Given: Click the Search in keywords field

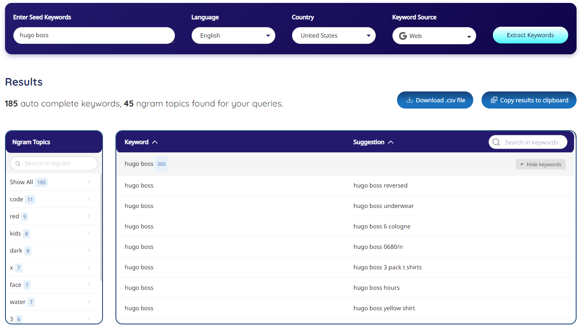Looking at the screenshot, I should 528,142.
